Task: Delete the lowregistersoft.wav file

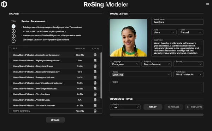Action: click(x=95, y=77)
